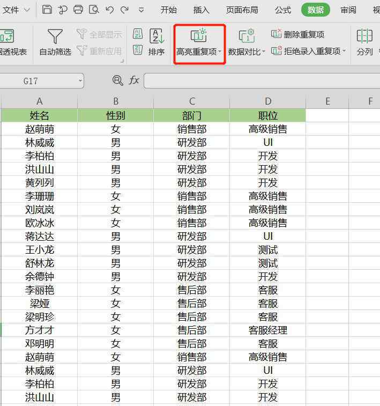
Task: Switch to the 公式 tab
Action: [283, 10]
